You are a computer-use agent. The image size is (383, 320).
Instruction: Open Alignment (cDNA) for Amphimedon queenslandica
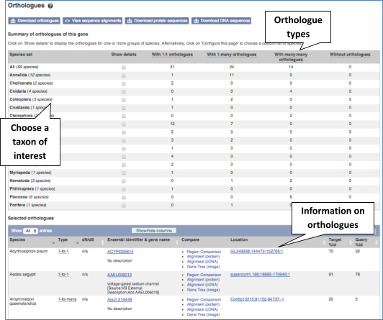(202, 309)
